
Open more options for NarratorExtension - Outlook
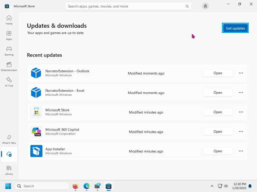tap(241, 73)
